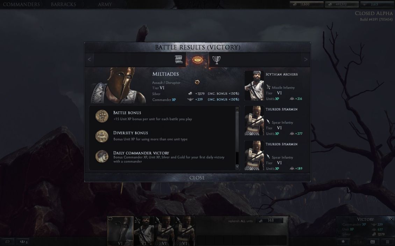This screenshot has height=246, width=395.
Task: Select the eye icon results tab
Action: pyautogui.click(x=197, y=60)
